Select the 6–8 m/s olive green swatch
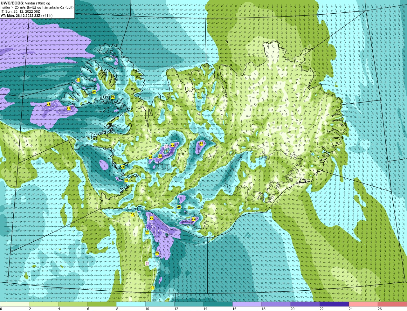This screenshot has width=407, height=311. (x=102, y=304)
